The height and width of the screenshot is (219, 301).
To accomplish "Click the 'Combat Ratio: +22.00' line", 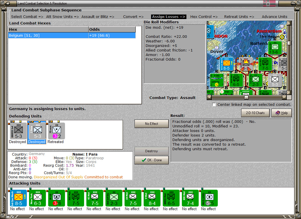I will point(166,37).
